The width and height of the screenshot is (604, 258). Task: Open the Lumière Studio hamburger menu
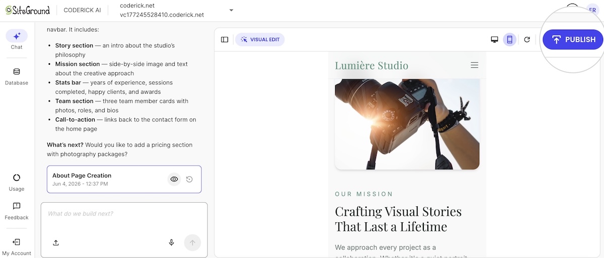[474, 65]
